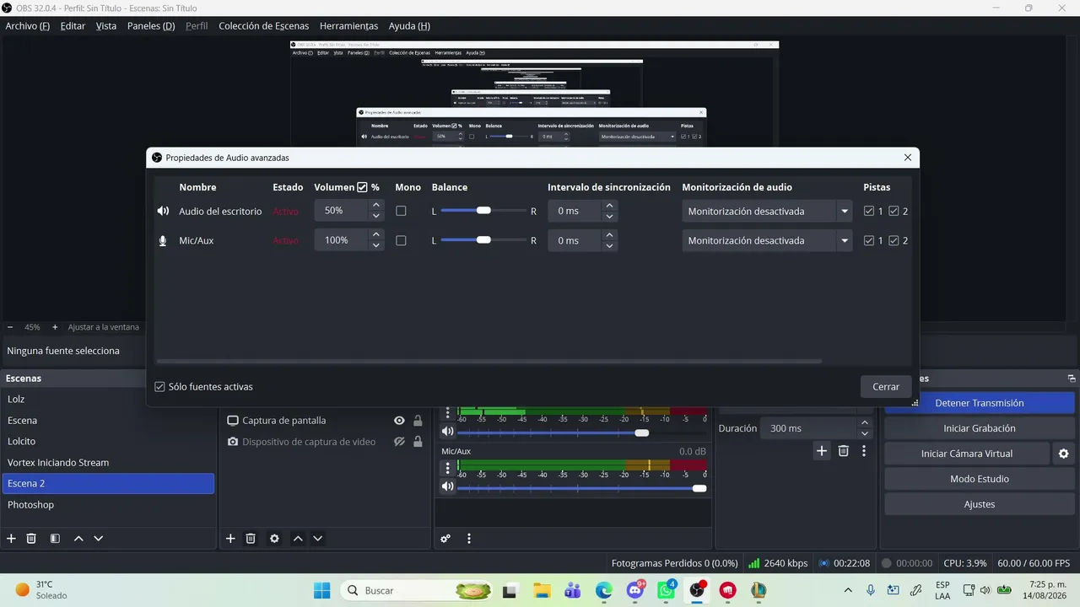Decrease Mic/Aux volume percent
This screenshot has height=607, width=1080.
[376, 245]
